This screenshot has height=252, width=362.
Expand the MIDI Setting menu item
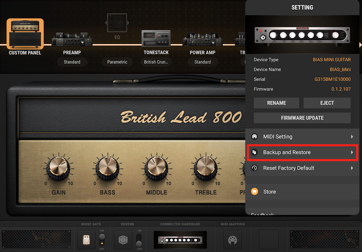click(302, 137)
